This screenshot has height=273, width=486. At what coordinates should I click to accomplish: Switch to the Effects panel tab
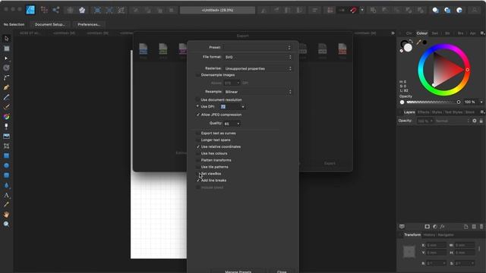click(x=424, y=112)
